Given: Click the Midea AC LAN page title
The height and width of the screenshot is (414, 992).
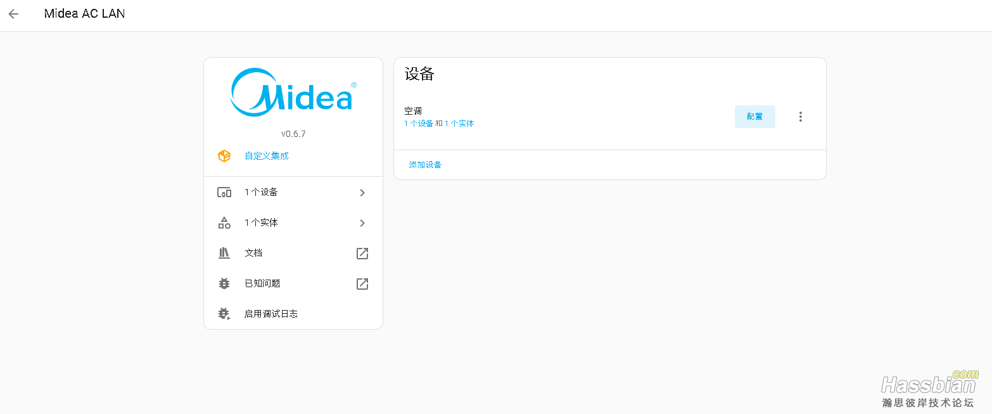Looking at the screenshot, I should (84, 13).
